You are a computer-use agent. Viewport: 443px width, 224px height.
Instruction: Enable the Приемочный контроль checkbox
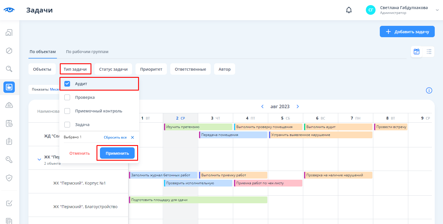67,111
